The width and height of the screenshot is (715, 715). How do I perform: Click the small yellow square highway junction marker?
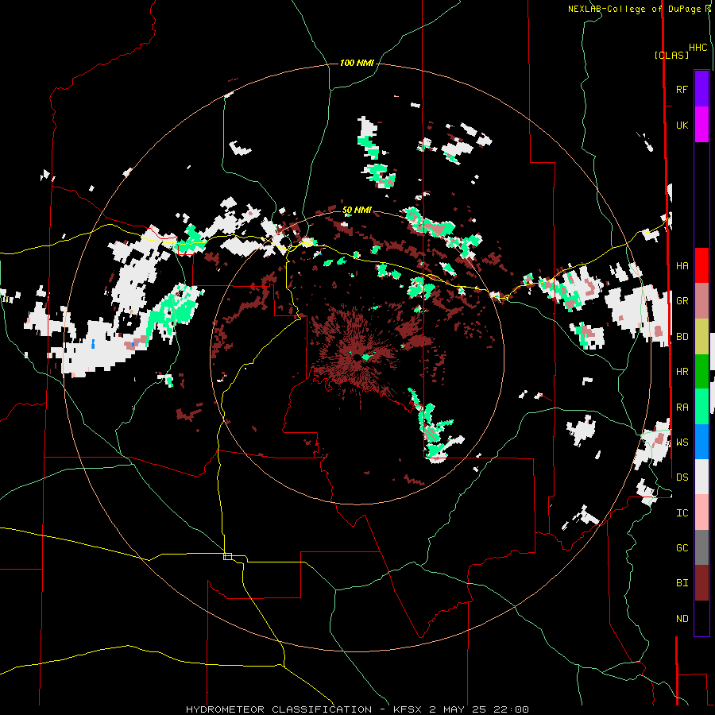[x=227, y=556]
